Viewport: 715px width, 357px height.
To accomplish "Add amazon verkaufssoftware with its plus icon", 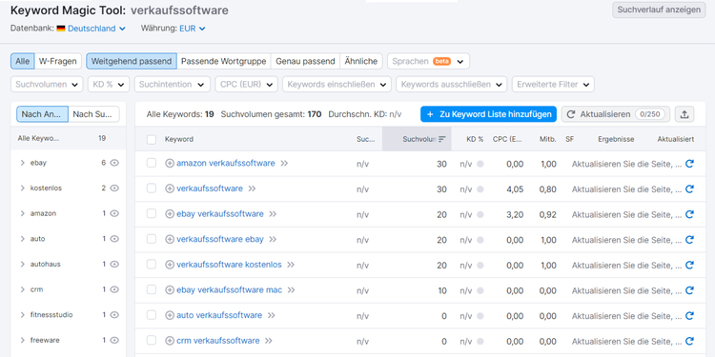I will pos(170,163).
